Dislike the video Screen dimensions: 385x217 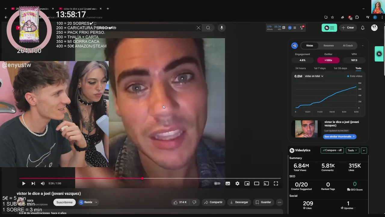click(194, 202)
